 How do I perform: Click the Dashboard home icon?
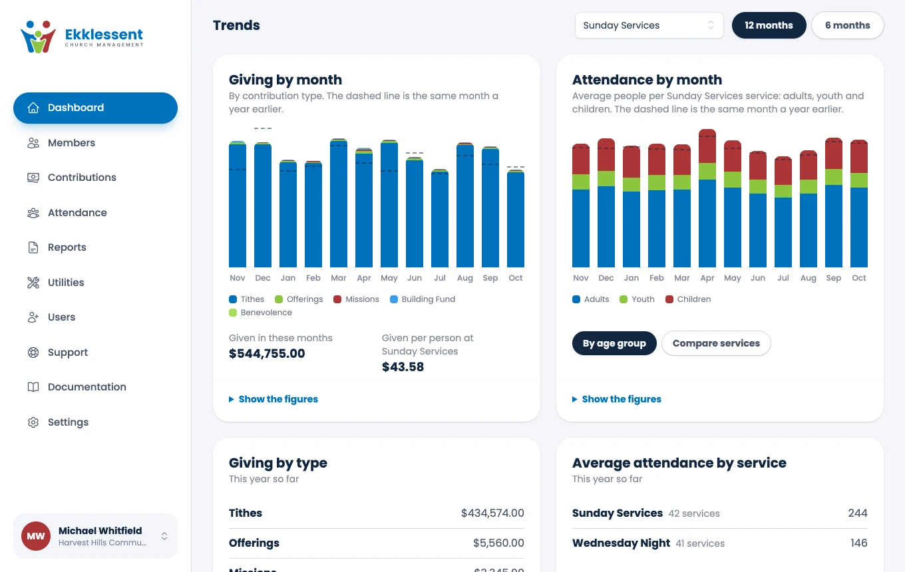point(33,108)
